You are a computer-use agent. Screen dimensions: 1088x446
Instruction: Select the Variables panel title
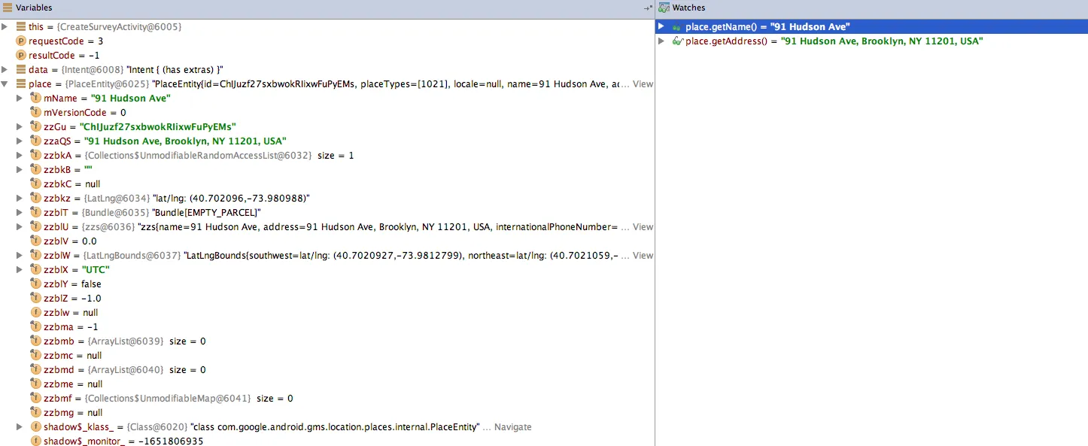34,8
